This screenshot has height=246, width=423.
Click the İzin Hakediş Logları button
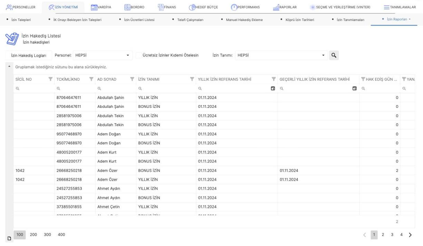coord(29,55)
